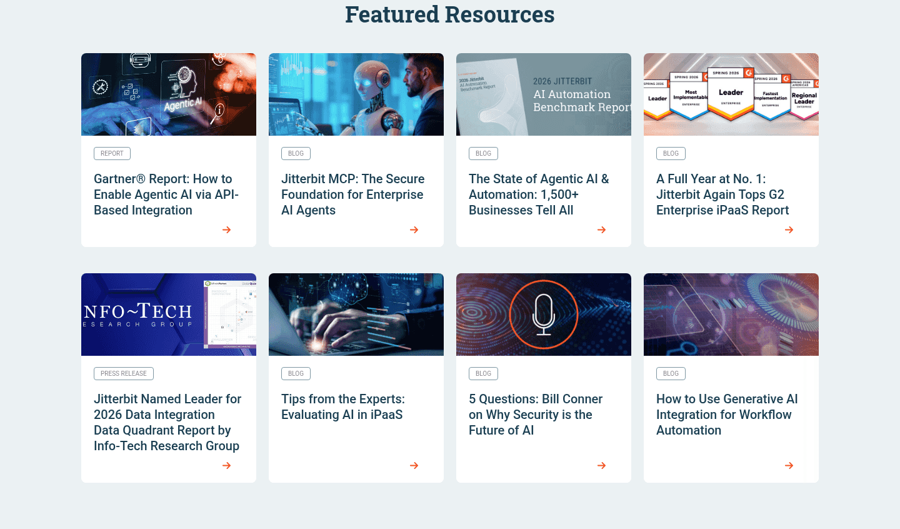Click the arrow on 5 Questions Bill Conner card
Viewport: 900px width, 529px height.
601,466
